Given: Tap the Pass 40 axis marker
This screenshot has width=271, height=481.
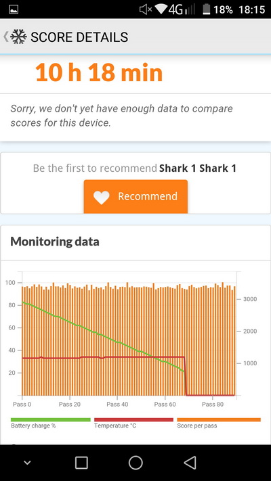Looking at the screenshot, I should [x=117, y=405].
